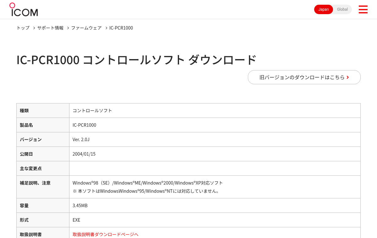Select the 形式 row header

43,220
